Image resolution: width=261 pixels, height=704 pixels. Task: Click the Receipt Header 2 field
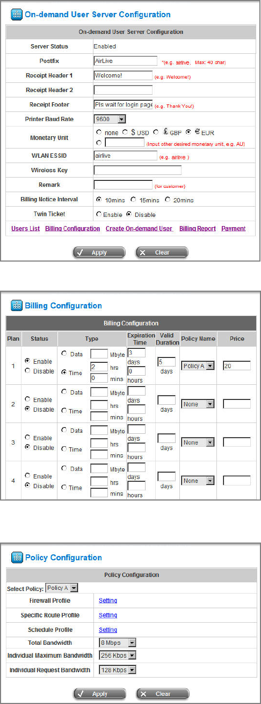click(x=123, y=90)
